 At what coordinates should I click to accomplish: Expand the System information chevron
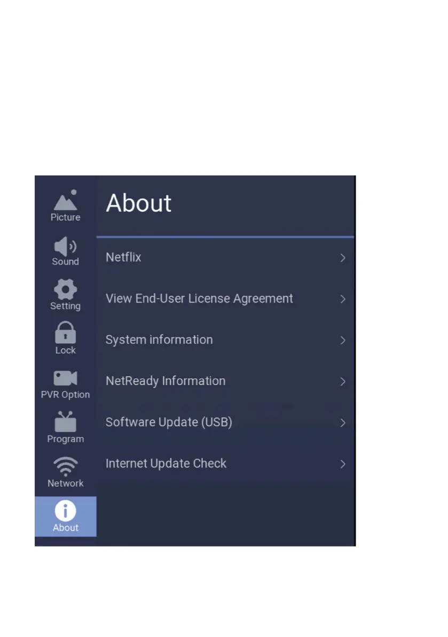(x=343, y=341)
